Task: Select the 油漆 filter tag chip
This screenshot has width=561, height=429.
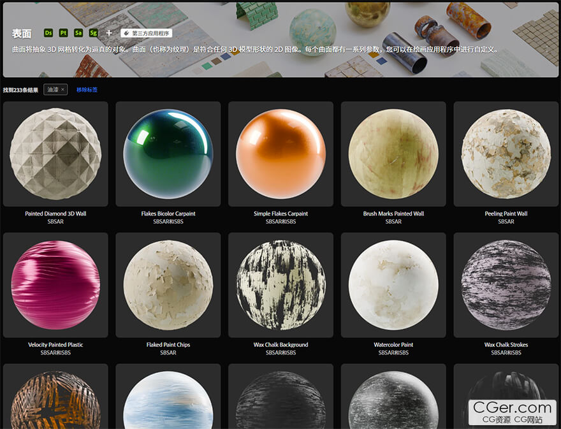Action: click(x=55, y=89)
